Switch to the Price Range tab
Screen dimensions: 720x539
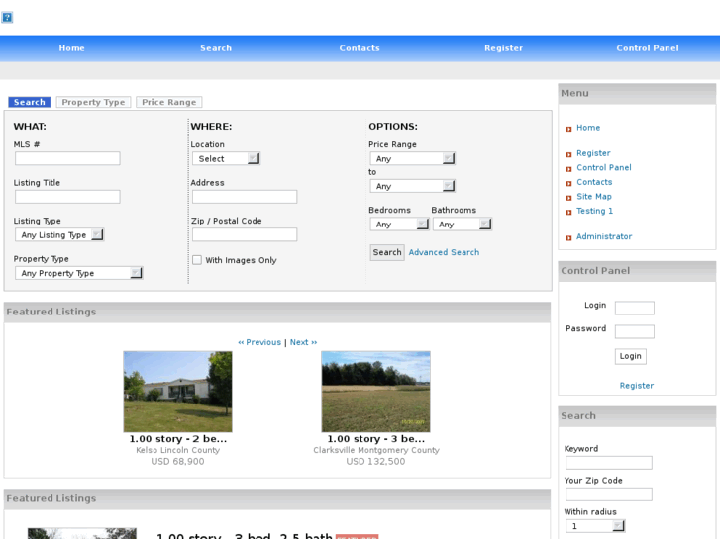(168, 102)
